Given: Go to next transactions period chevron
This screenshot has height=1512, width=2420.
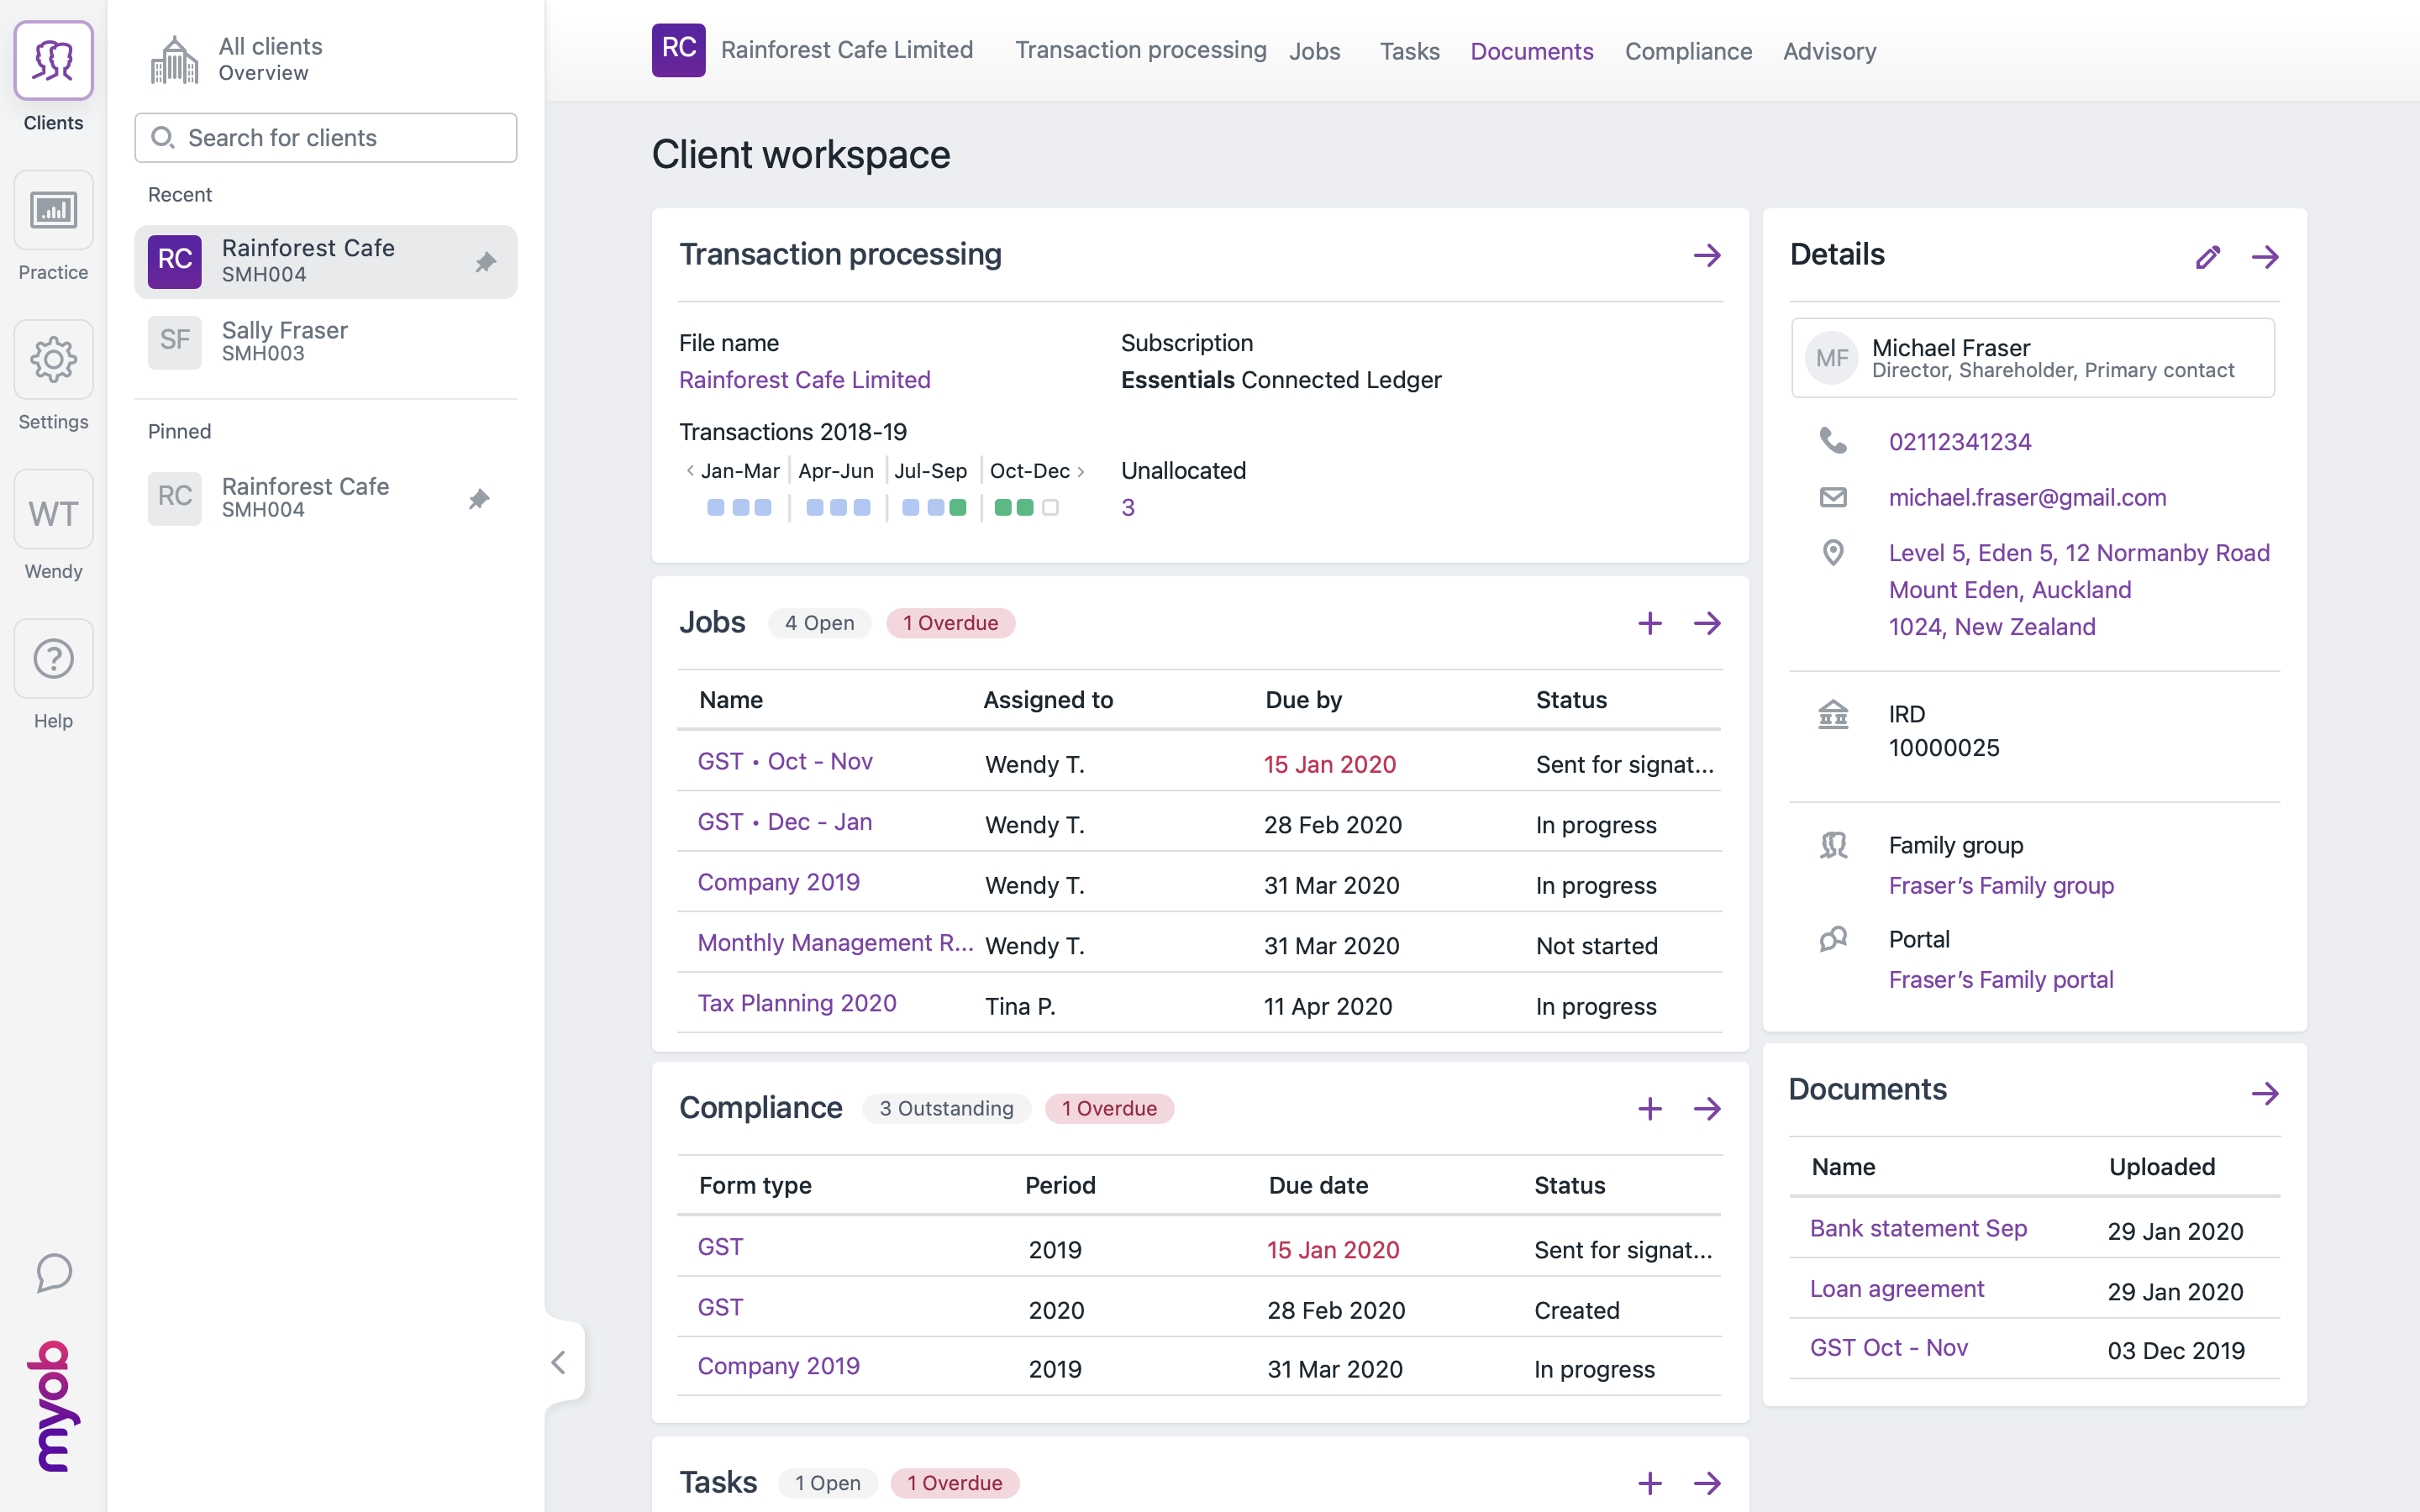Looking at the screenshot, I should coord(1081,471).
